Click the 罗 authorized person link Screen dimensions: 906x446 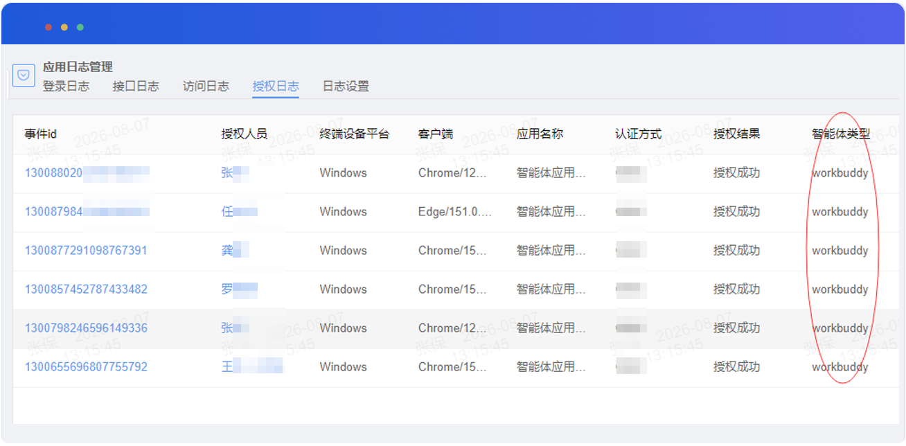(x=240, y=289)
